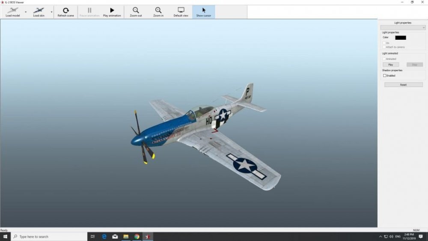Viewport: 428px width, 241px height.
Task: Toggle the Show cursor tool
Action: (x=204, y=12)
